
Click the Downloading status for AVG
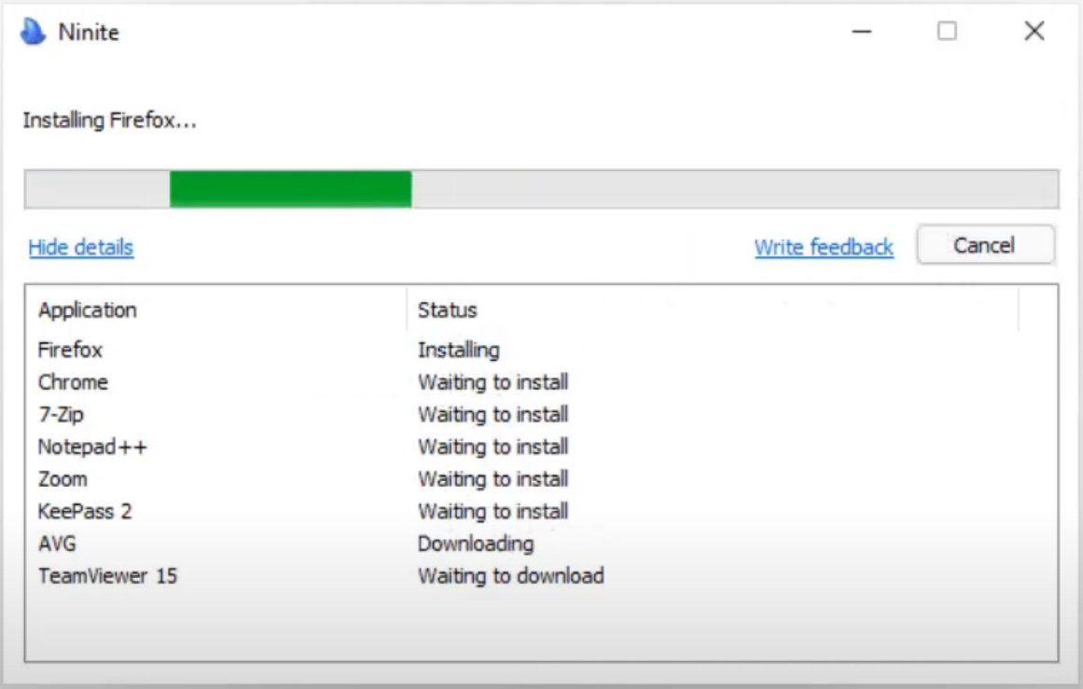point(476,544)
